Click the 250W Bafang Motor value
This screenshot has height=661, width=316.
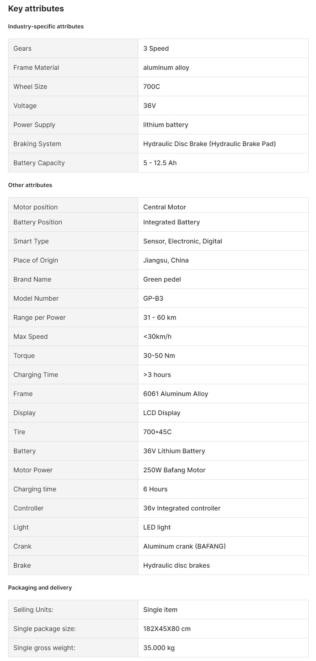[174, 470]
